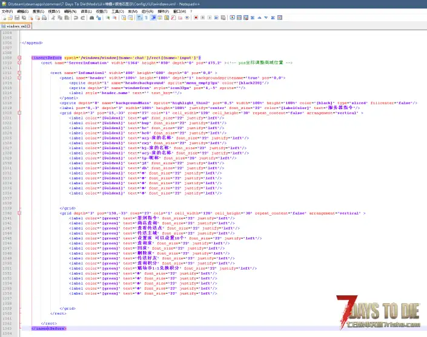This screenshot has height=337, width=427.
Task: Click the Clear compare result icon
Action: 246,18
